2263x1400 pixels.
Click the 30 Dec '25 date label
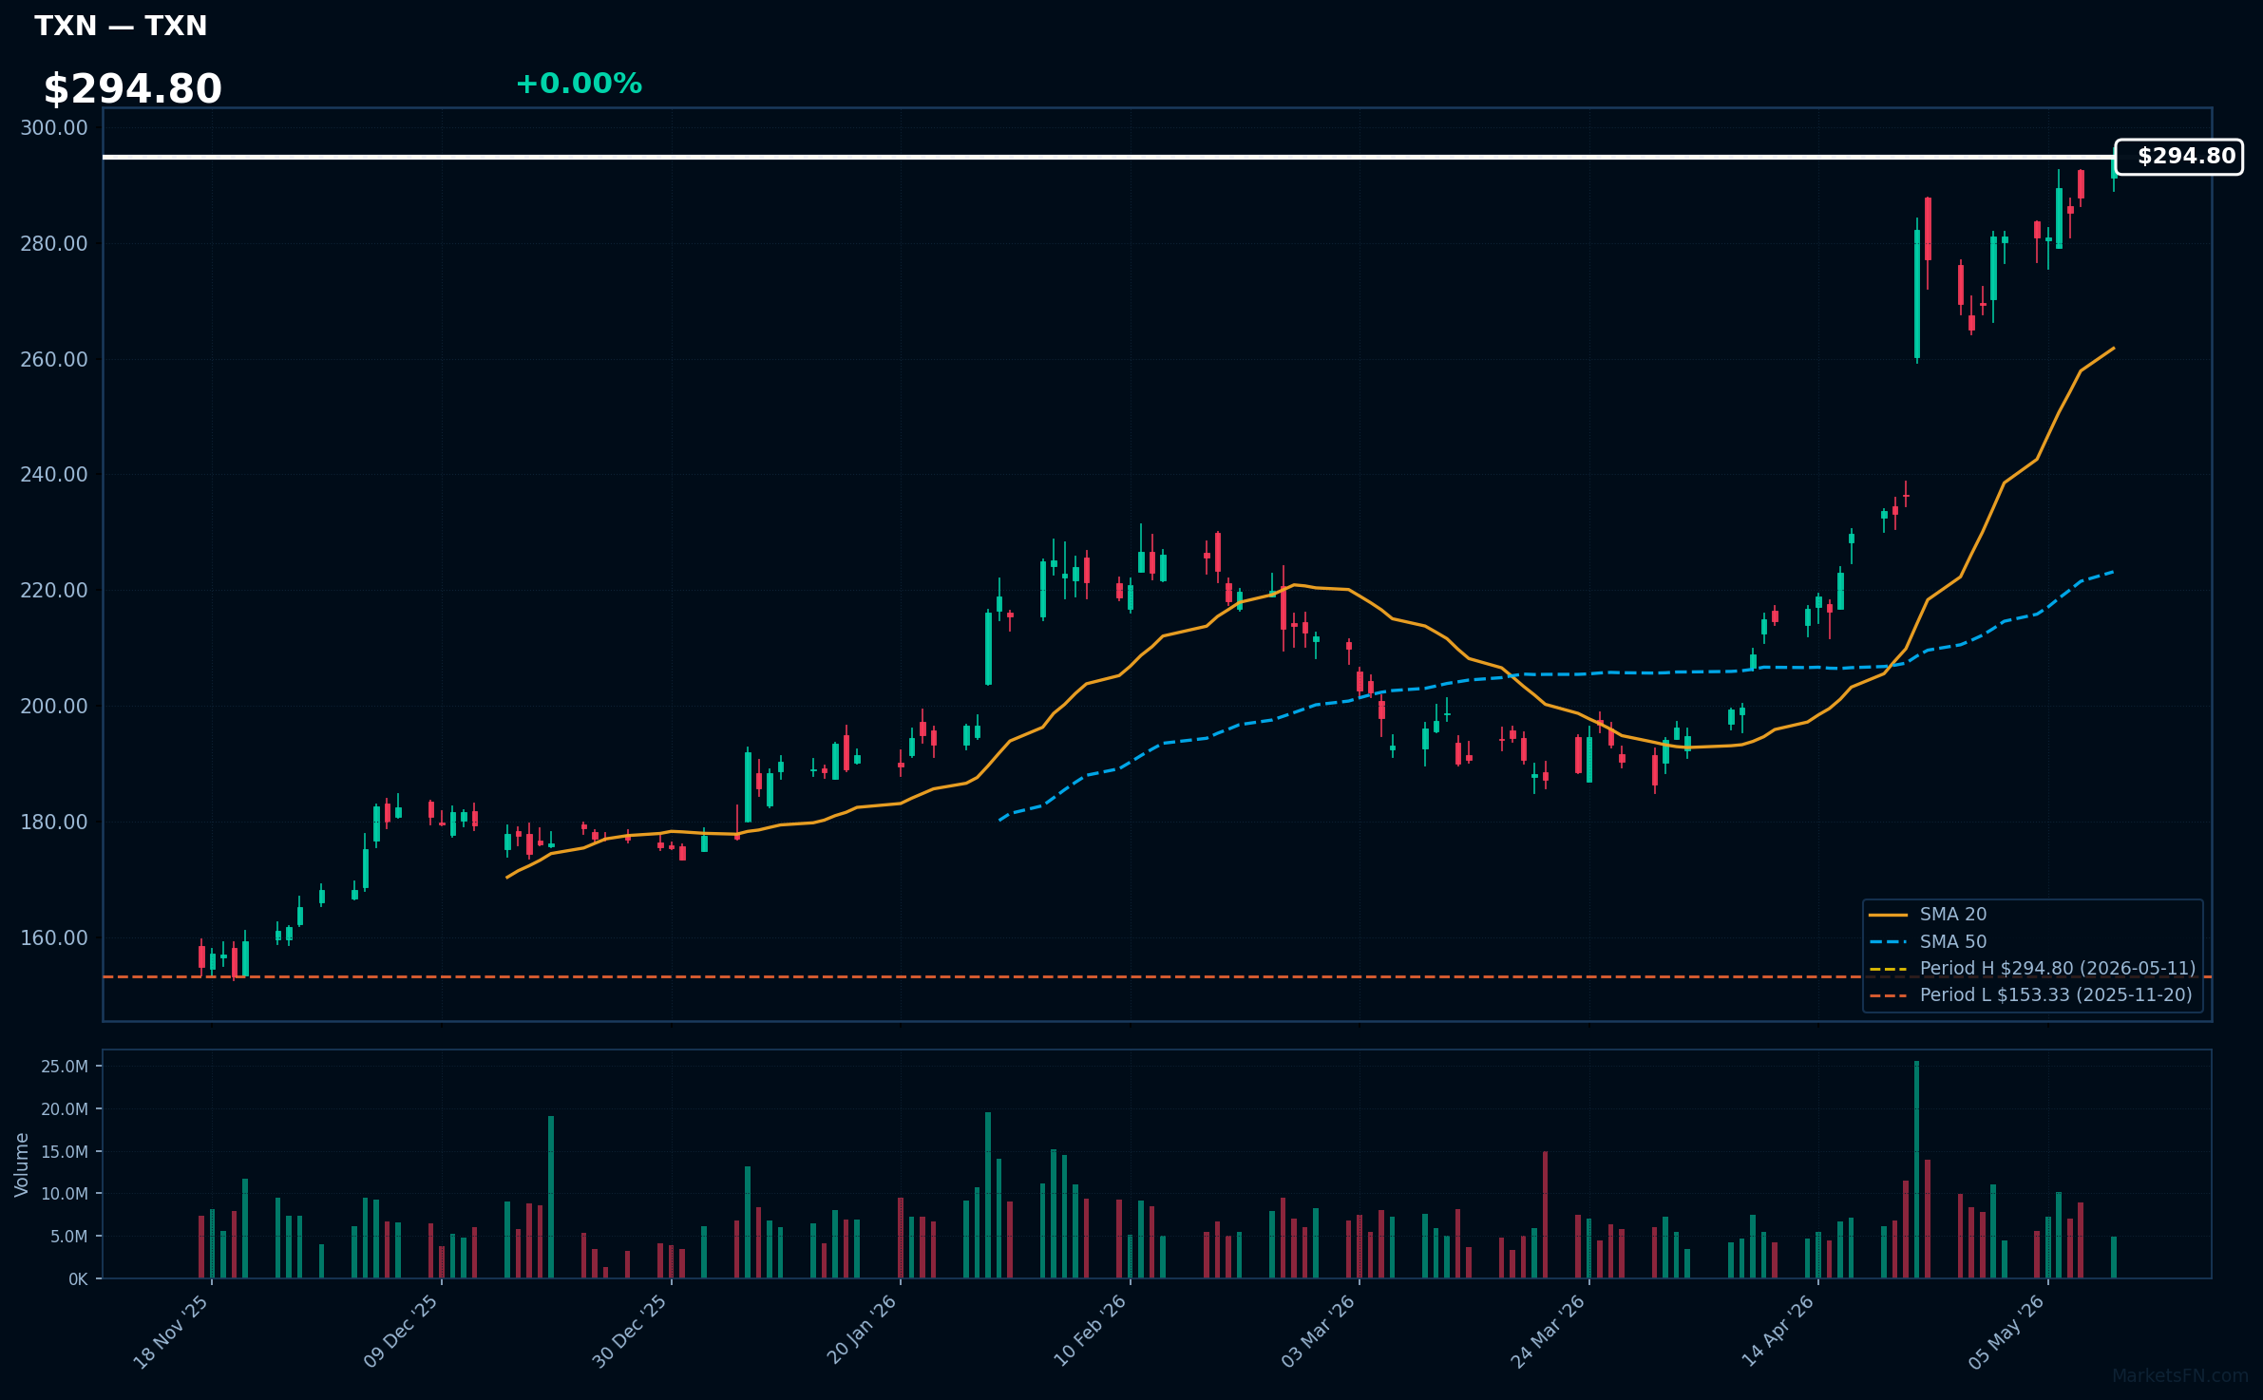pyautogui.click(x=630, y=1332)
